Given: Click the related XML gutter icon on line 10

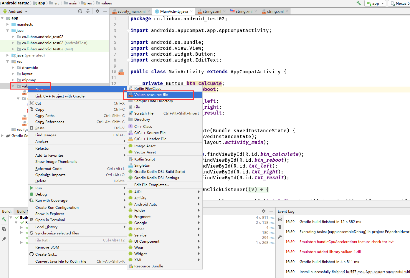Looking at the screenshot, I should coord(121,72).
